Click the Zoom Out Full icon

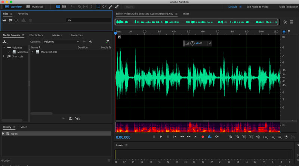tap(258, 137)
